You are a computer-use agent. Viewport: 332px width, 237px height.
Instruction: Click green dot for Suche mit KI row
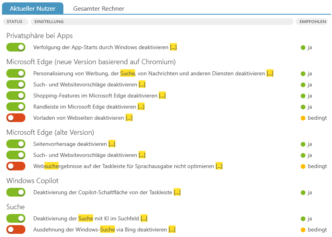click(303, 219)
